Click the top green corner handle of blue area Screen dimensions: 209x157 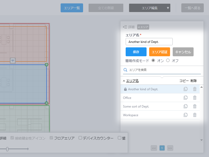tap(47, 65)
